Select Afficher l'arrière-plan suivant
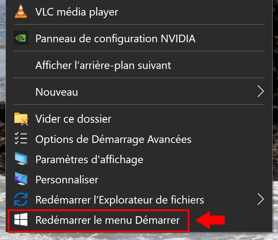The image size is (278, 240). pos(139,65)
